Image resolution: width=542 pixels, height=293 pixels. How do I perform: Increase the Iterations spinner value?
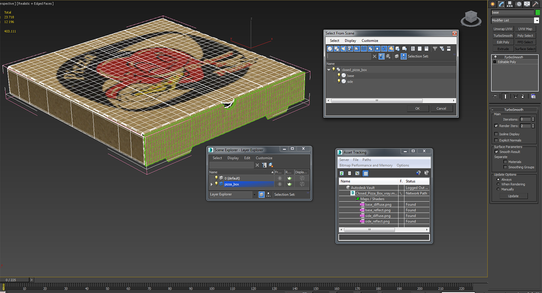533,118
